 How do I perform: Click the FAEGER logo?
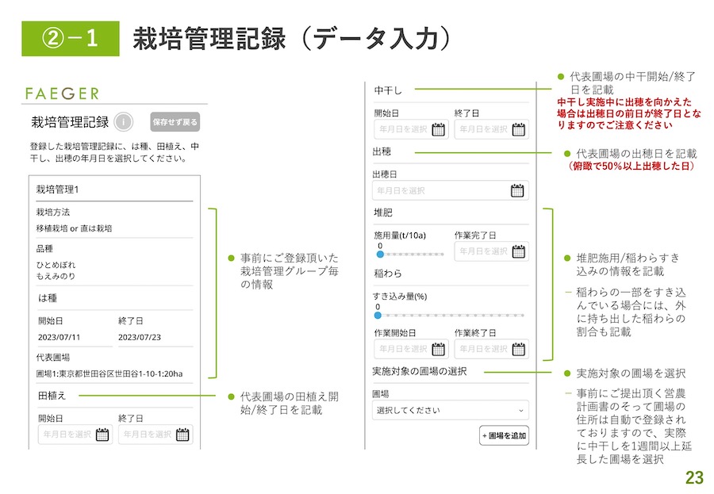(62, 94)
